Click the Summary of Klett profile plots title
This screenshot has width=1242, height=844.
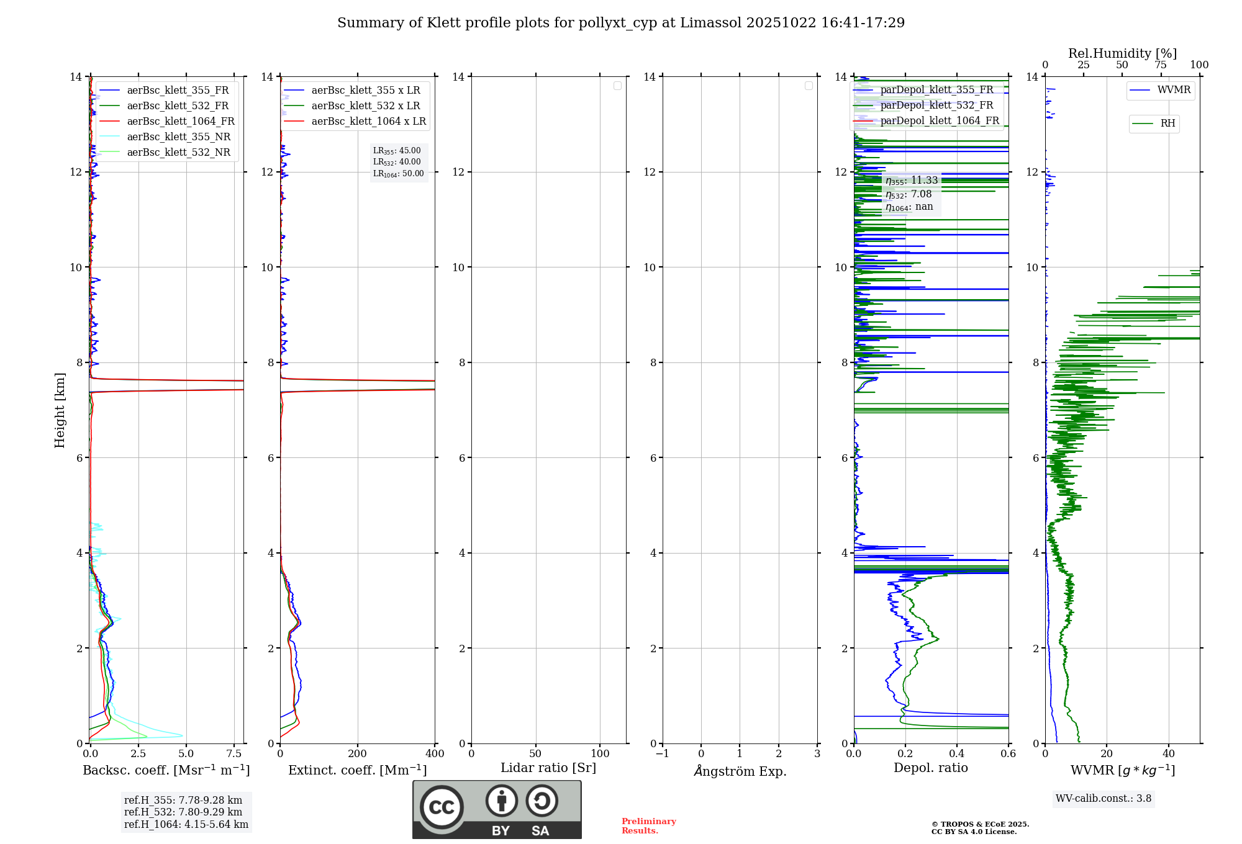coord(620,23)
